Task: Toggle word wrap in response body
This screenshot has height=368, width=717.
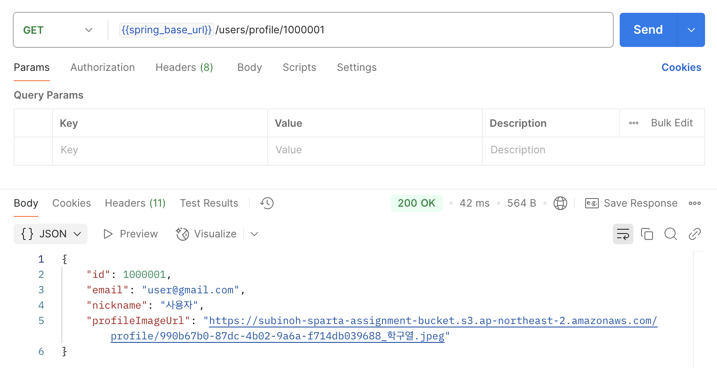Action: (x=623, y=234)
